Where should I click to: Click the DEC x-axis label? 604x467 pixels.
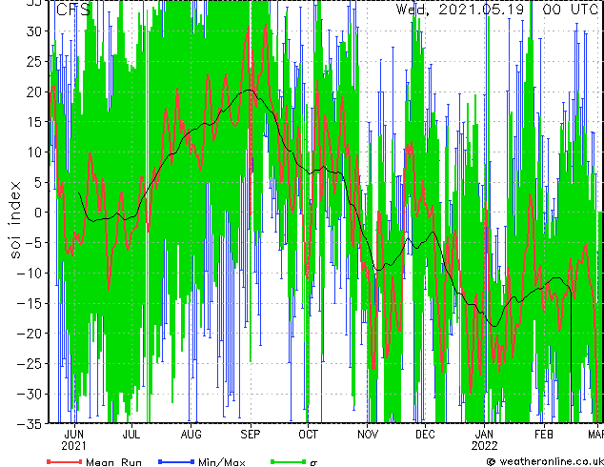425,435
